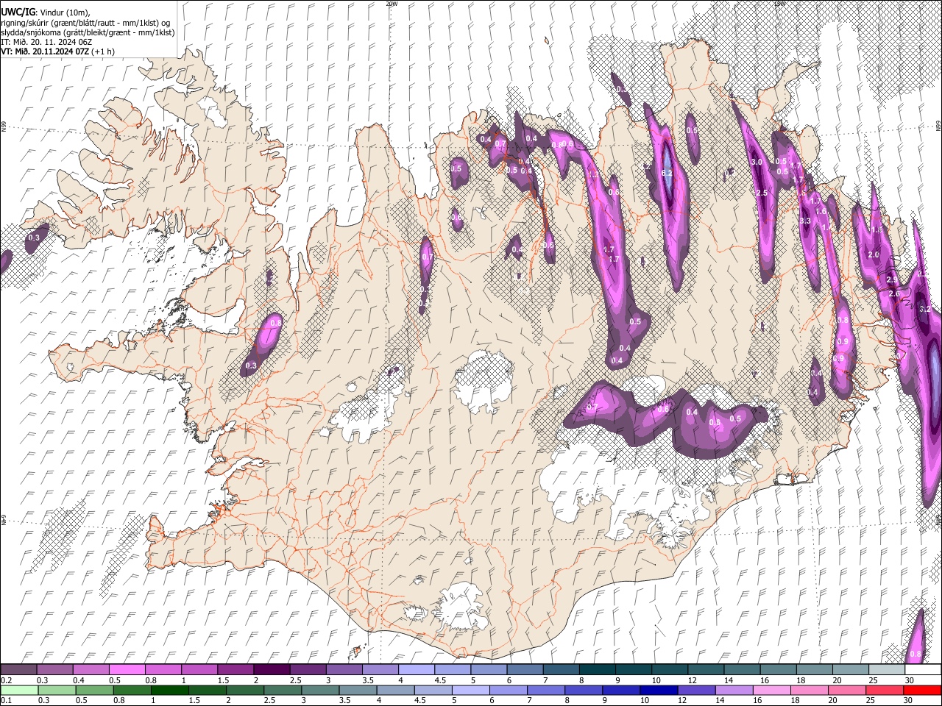Click the 2.9 precipitation value on the map
Viewport: 942px width, 706px height.
tap(892, 280)
